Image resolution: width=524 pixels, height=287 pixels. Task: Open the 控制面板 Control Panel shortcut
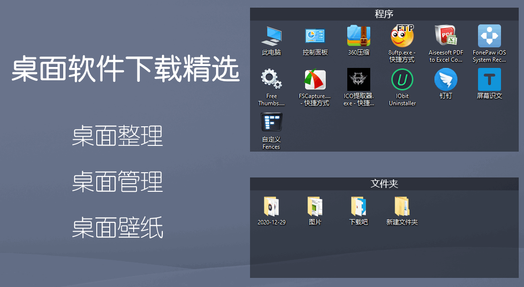click(x=315, y=36)
